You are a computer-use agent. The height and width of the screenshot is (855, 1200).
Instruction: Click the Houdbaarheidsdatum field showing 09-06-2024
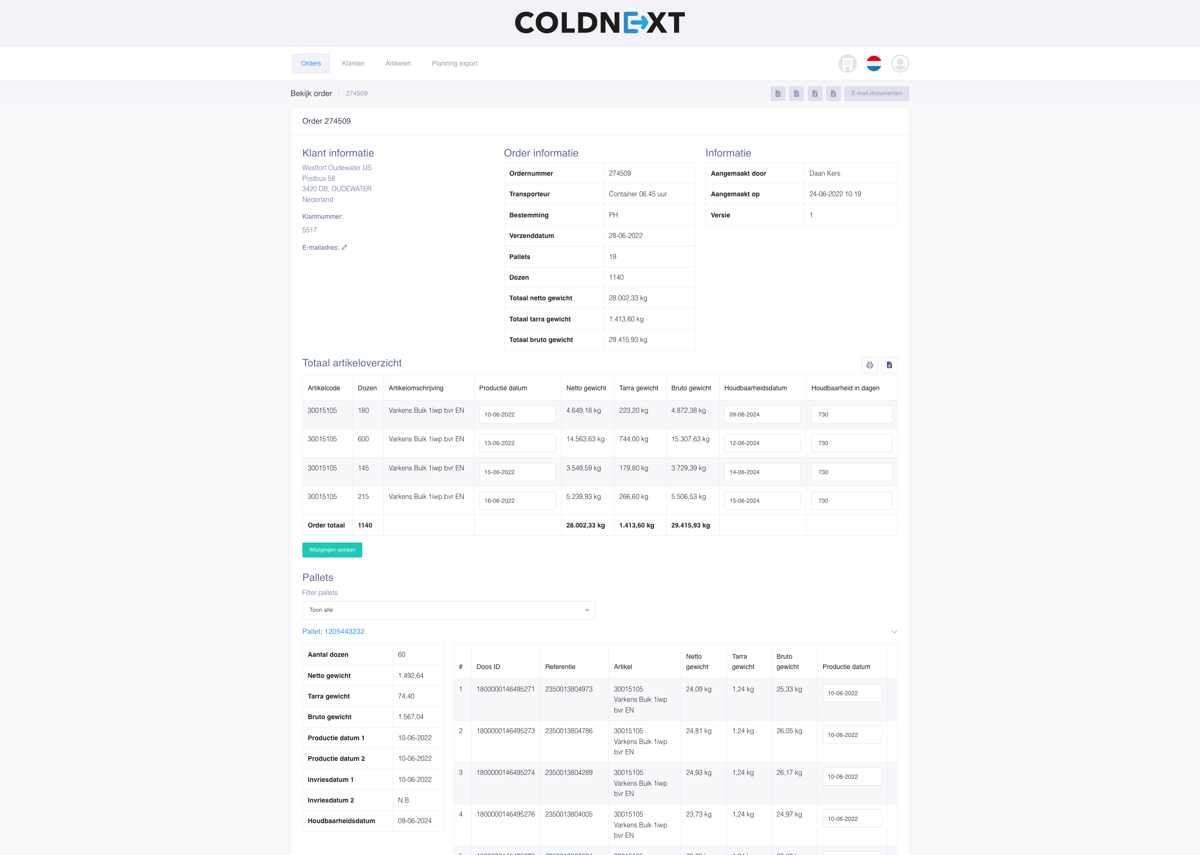762,414
